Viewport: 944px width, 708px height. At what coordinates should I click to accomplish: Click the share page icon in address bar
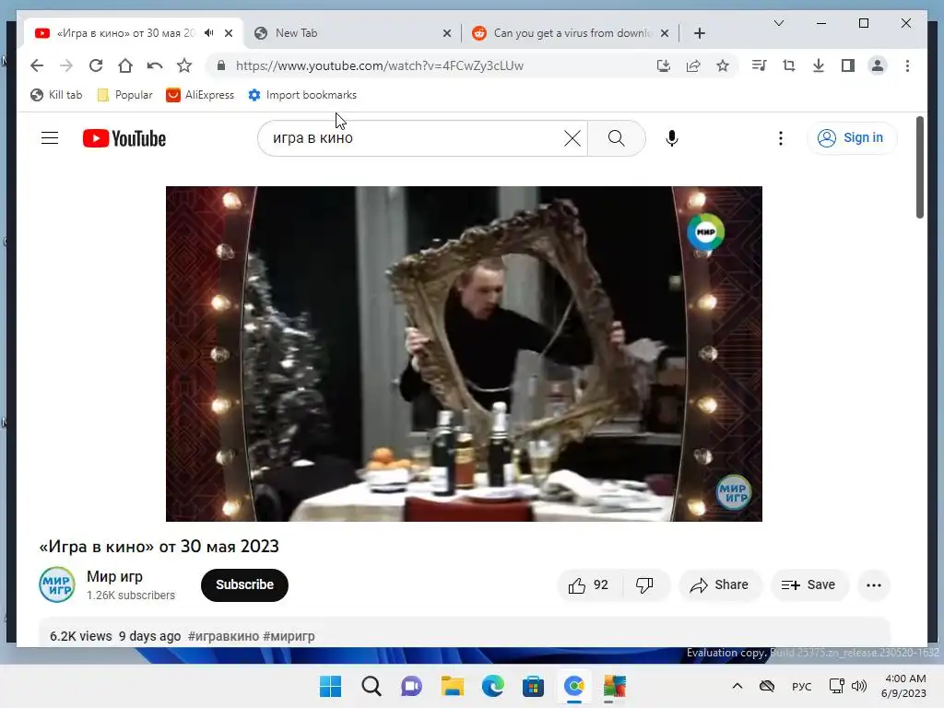(x=693, y=65)
